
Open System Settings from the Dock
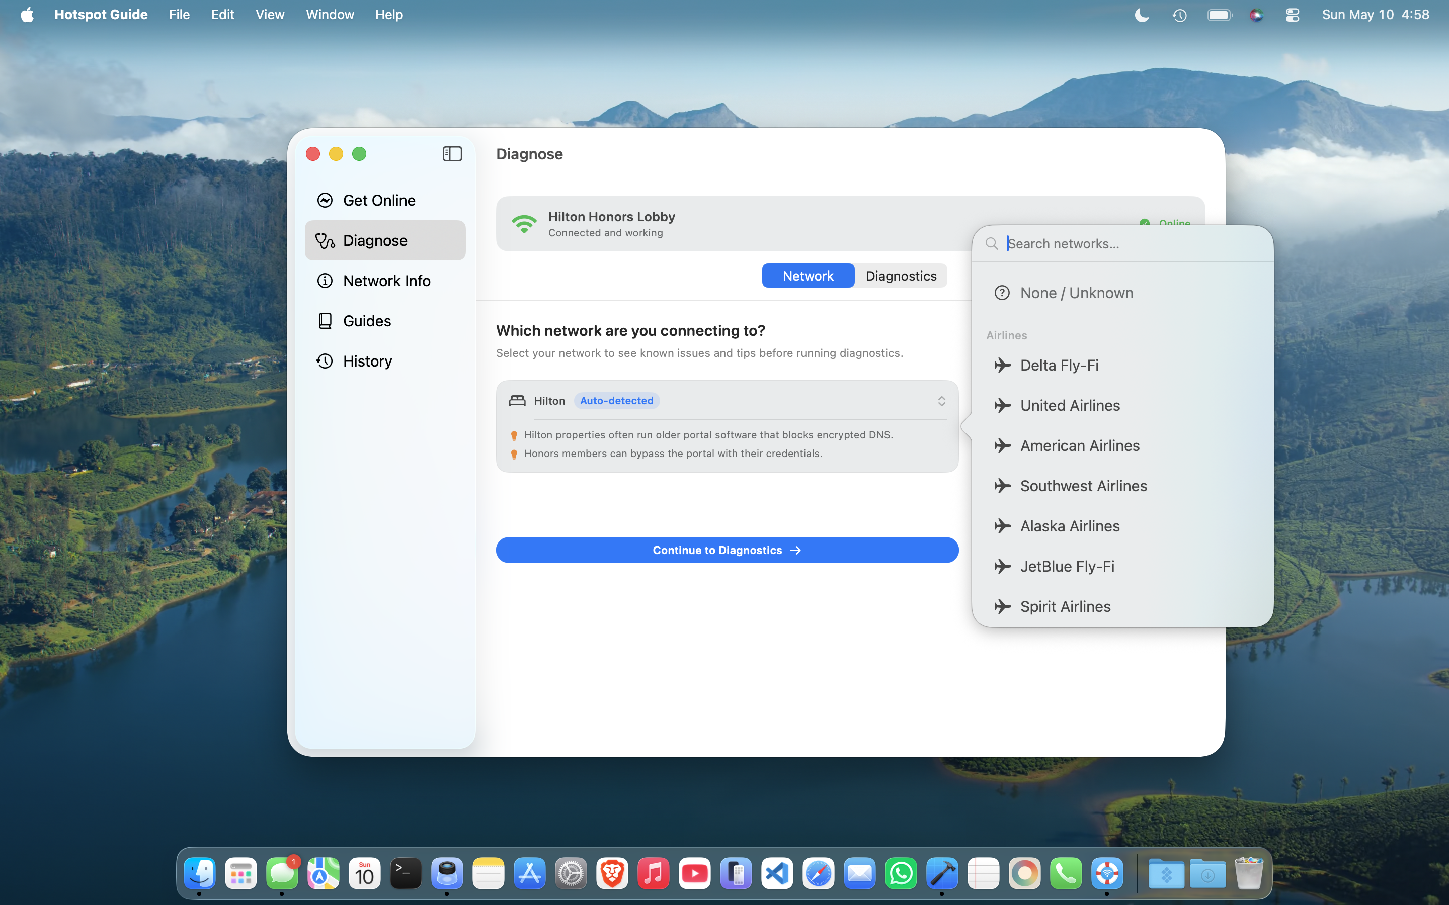(x=571, y=874)
